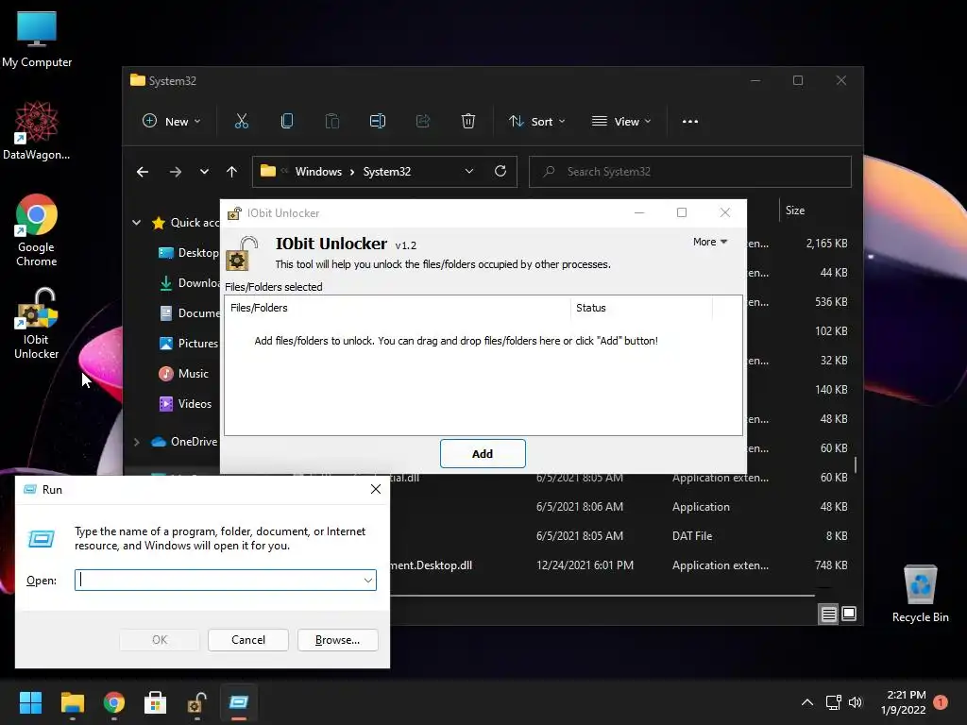Open the Sort dropdown menu

[x=536, y=122]
